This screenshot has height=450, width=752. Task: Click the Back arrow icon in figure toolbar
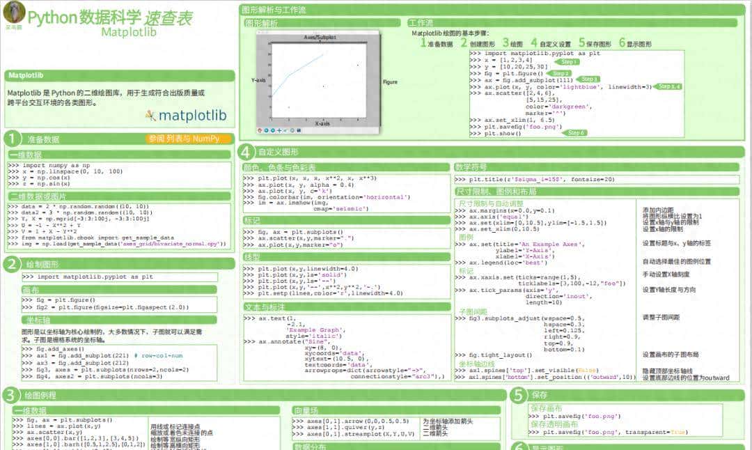tap(266, 130)
